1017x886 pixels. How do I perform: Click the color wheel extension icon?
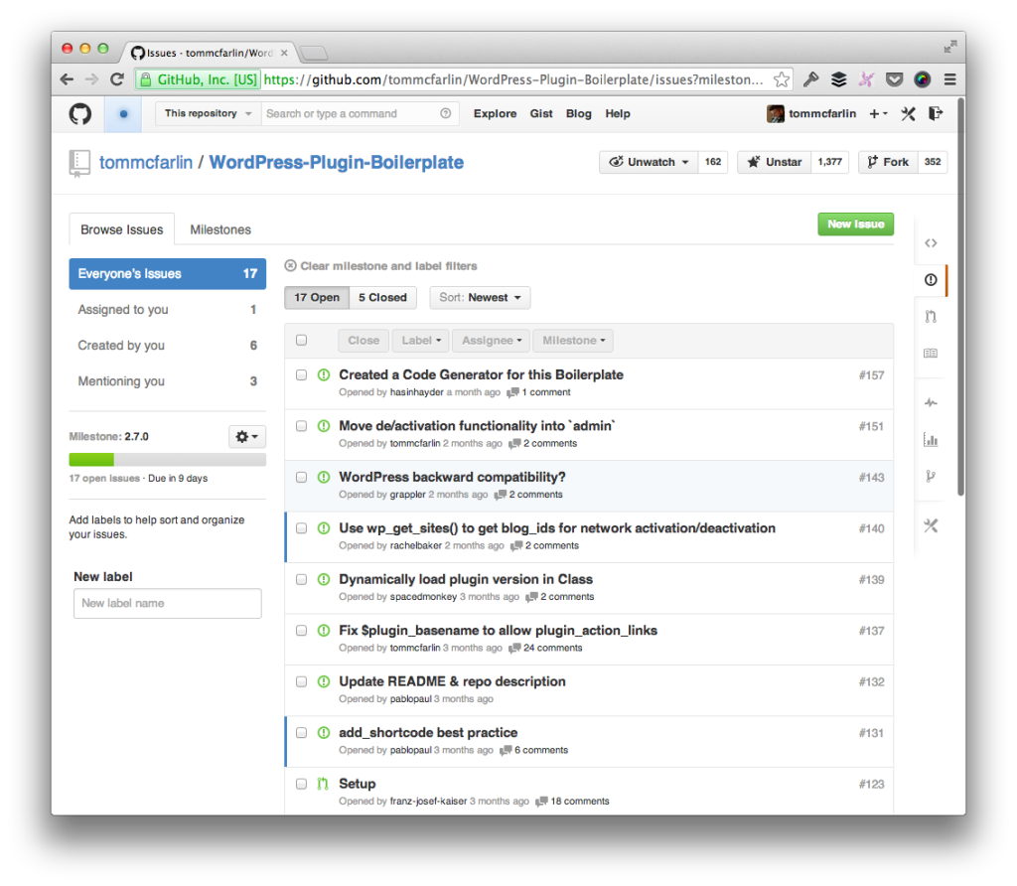coord(923,79)
